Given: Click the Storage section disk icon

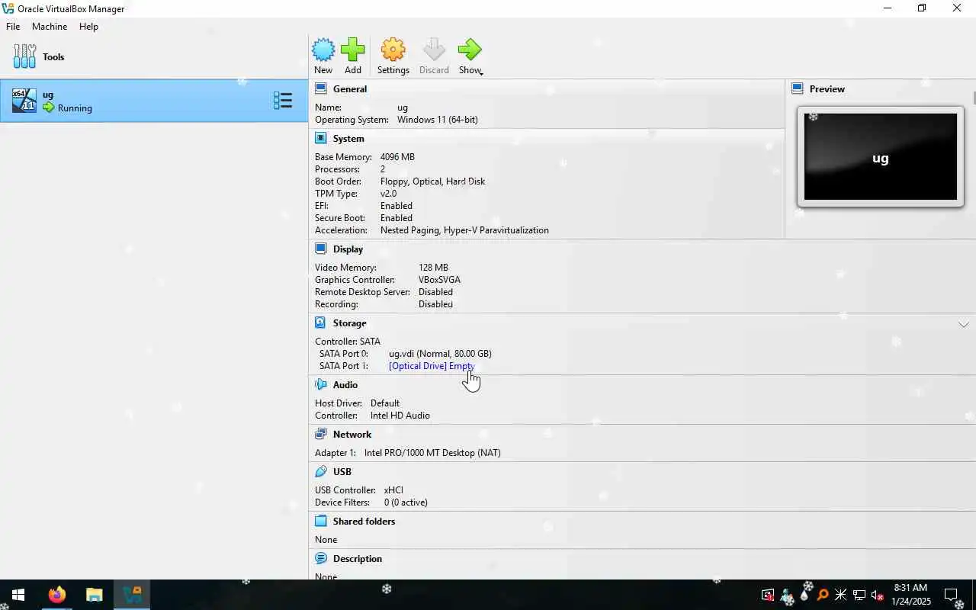Looking at the screenshot, I should coord(321,323).
